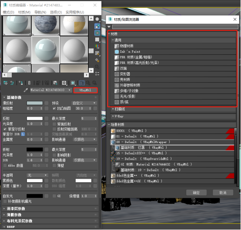The image size is (241, 230).
Task: Click the Material ID Channel icon
Action: coord(64,83)
